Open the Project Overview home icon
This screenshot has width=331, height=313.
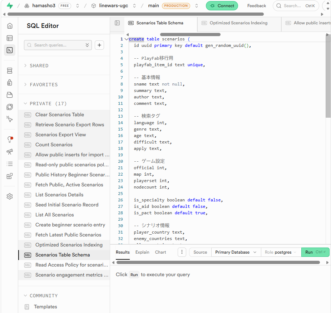pos(10,26)
